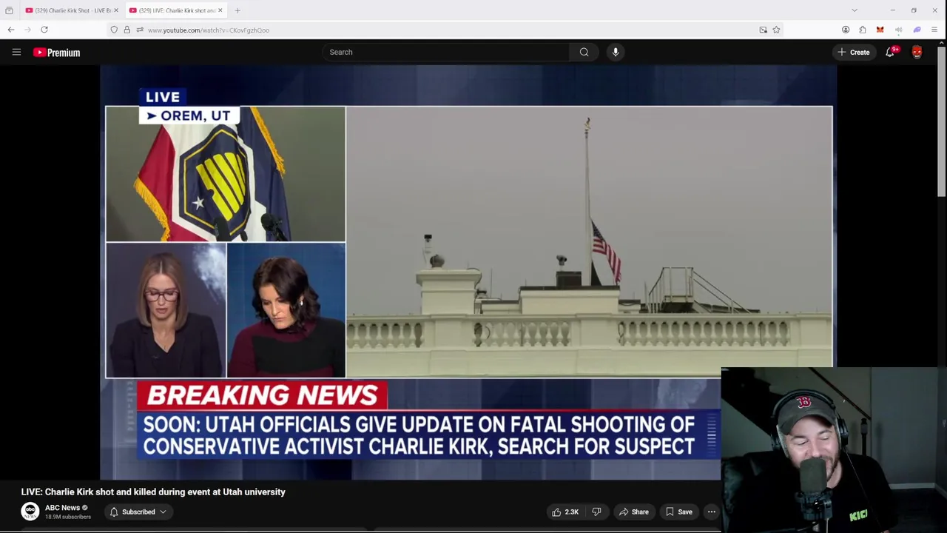Open ABC News channel avatar
Viewport: 947px width, 533px height.
coord(30,512)
